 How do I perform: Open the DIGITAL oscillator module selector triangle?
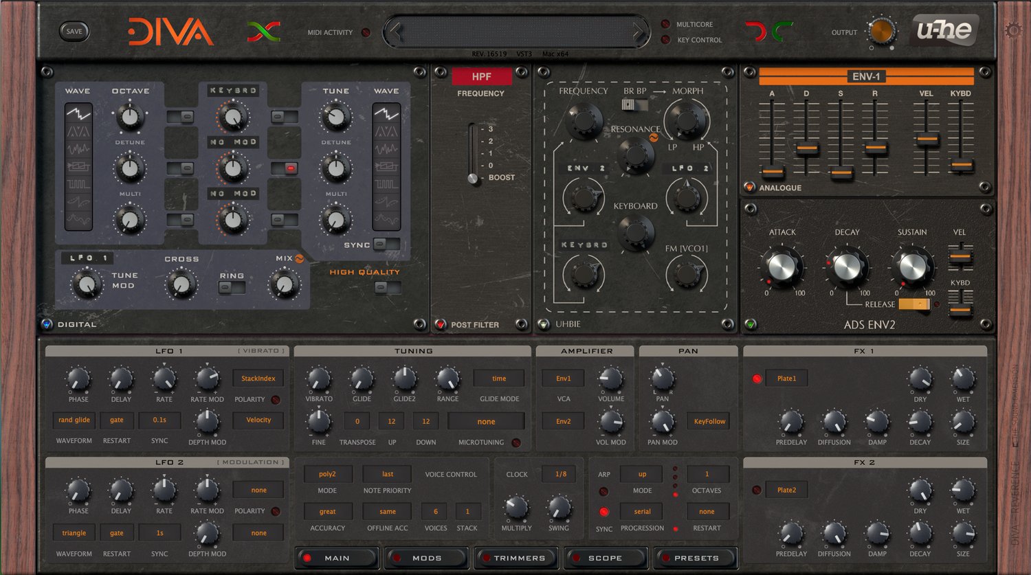(47, 324)
